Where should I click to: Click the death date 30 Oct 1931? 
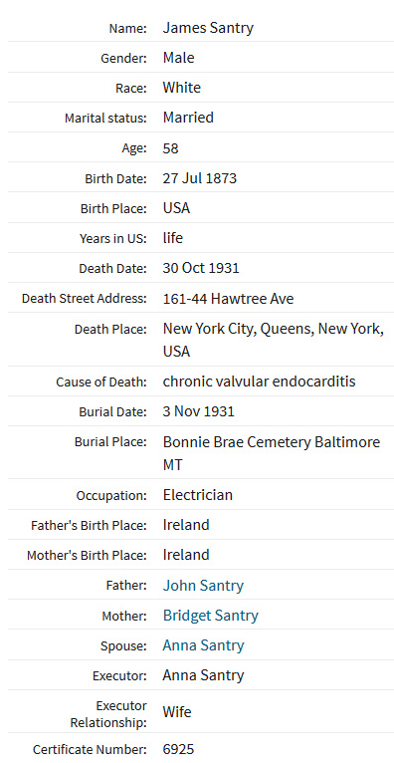point(201,268)
